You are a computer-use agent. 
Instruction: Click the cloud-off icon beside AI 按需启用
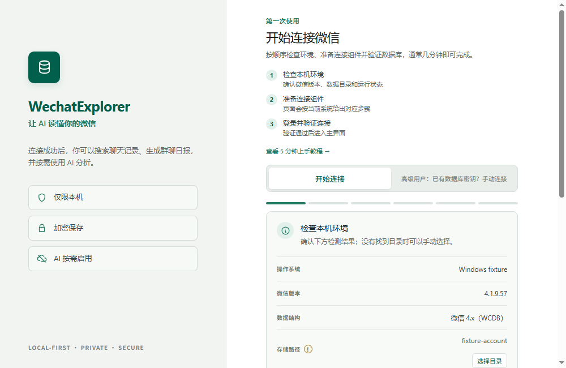(x=42, y=259)
